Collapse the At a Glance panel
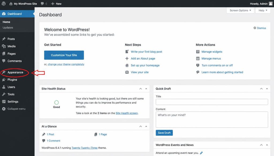 point(146,126)
